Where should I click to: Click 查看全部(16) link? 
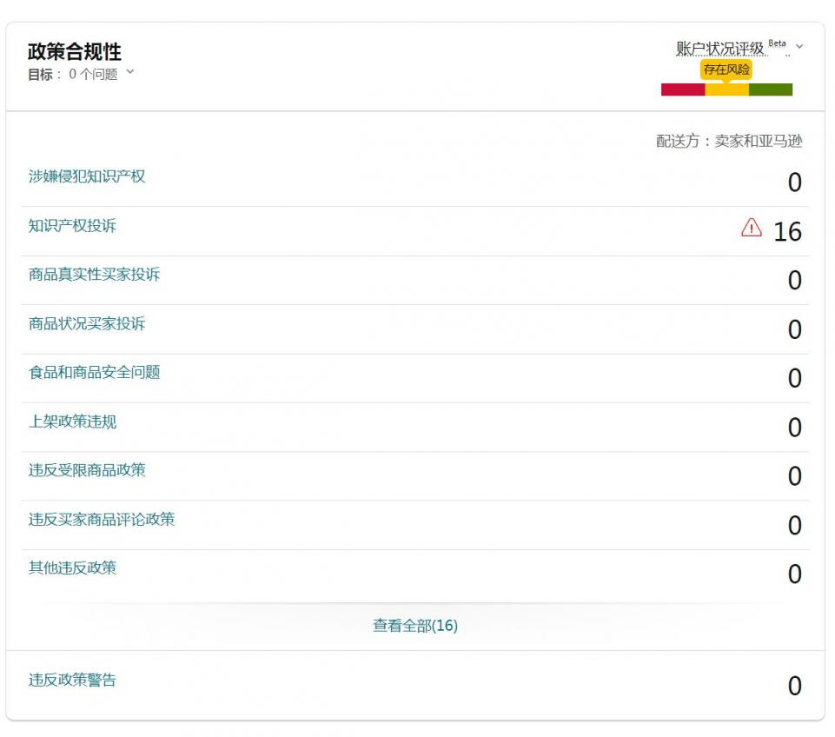click(414, 625)
